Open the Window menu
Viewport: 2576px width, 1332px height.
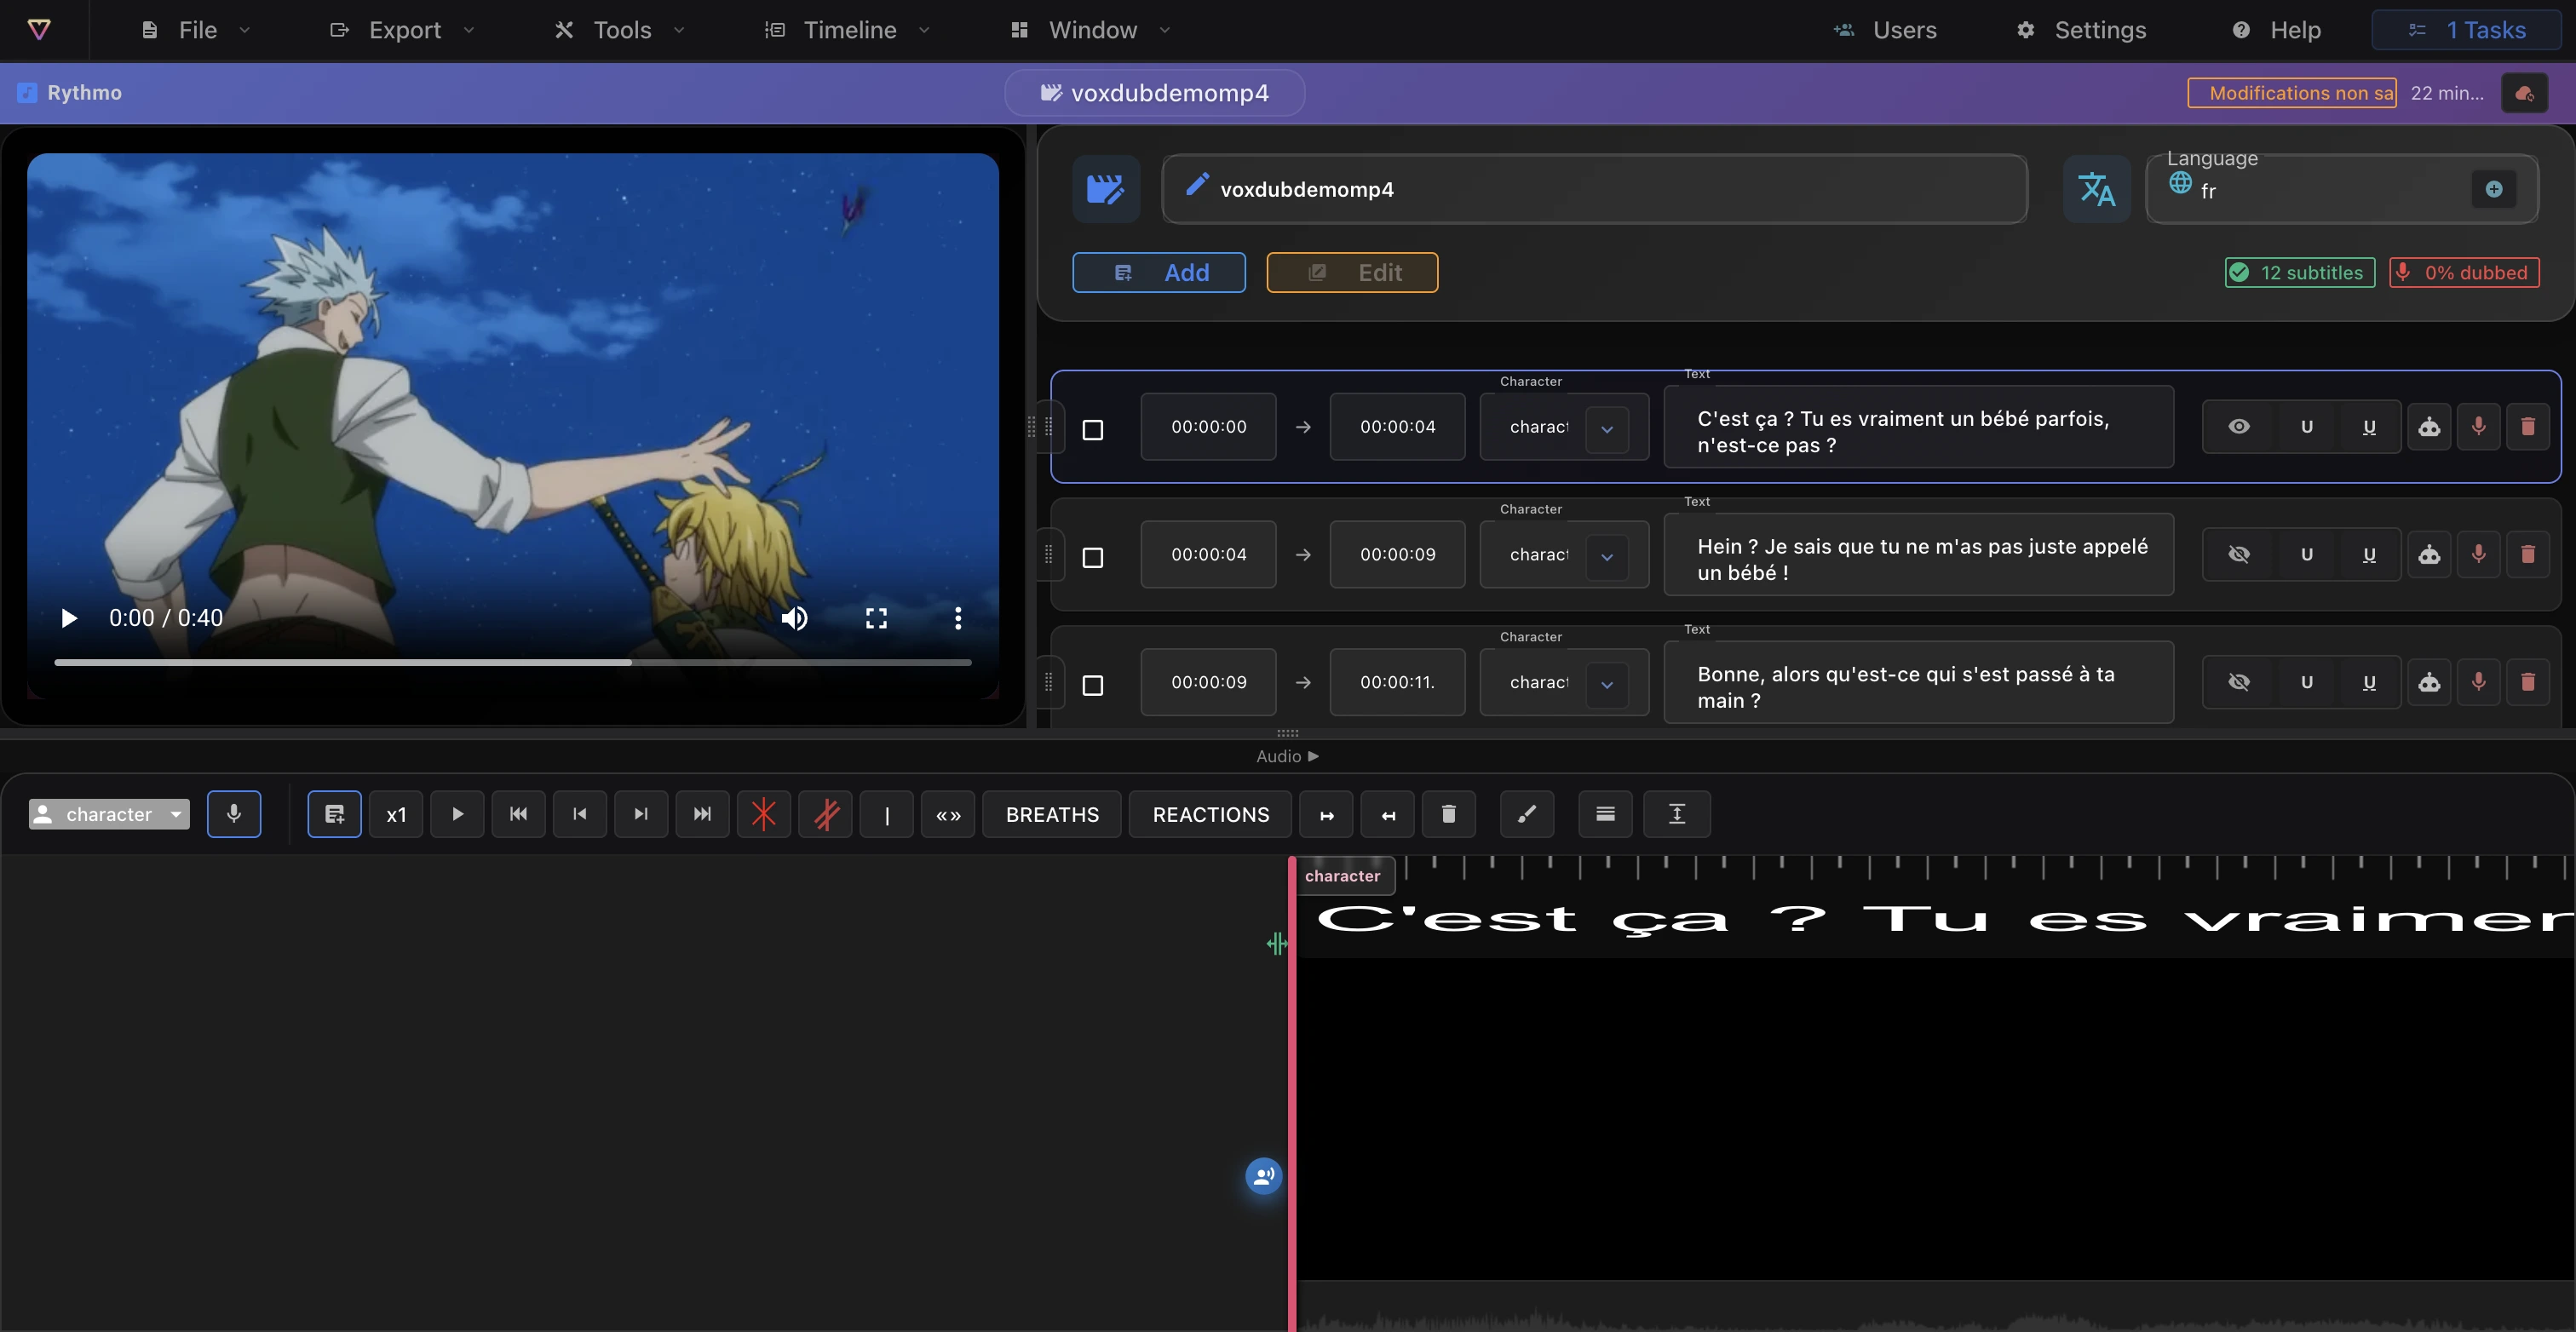pyautogui.click(x=1090, y=30)
